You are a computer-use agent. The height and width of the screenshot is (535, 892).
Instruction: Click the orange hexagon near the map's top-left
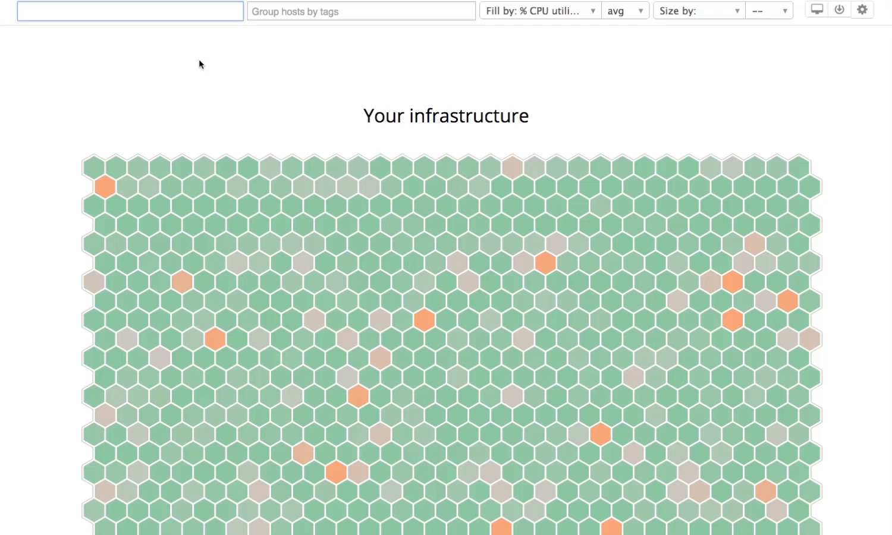pyautogui.click(x=105, y=186)
